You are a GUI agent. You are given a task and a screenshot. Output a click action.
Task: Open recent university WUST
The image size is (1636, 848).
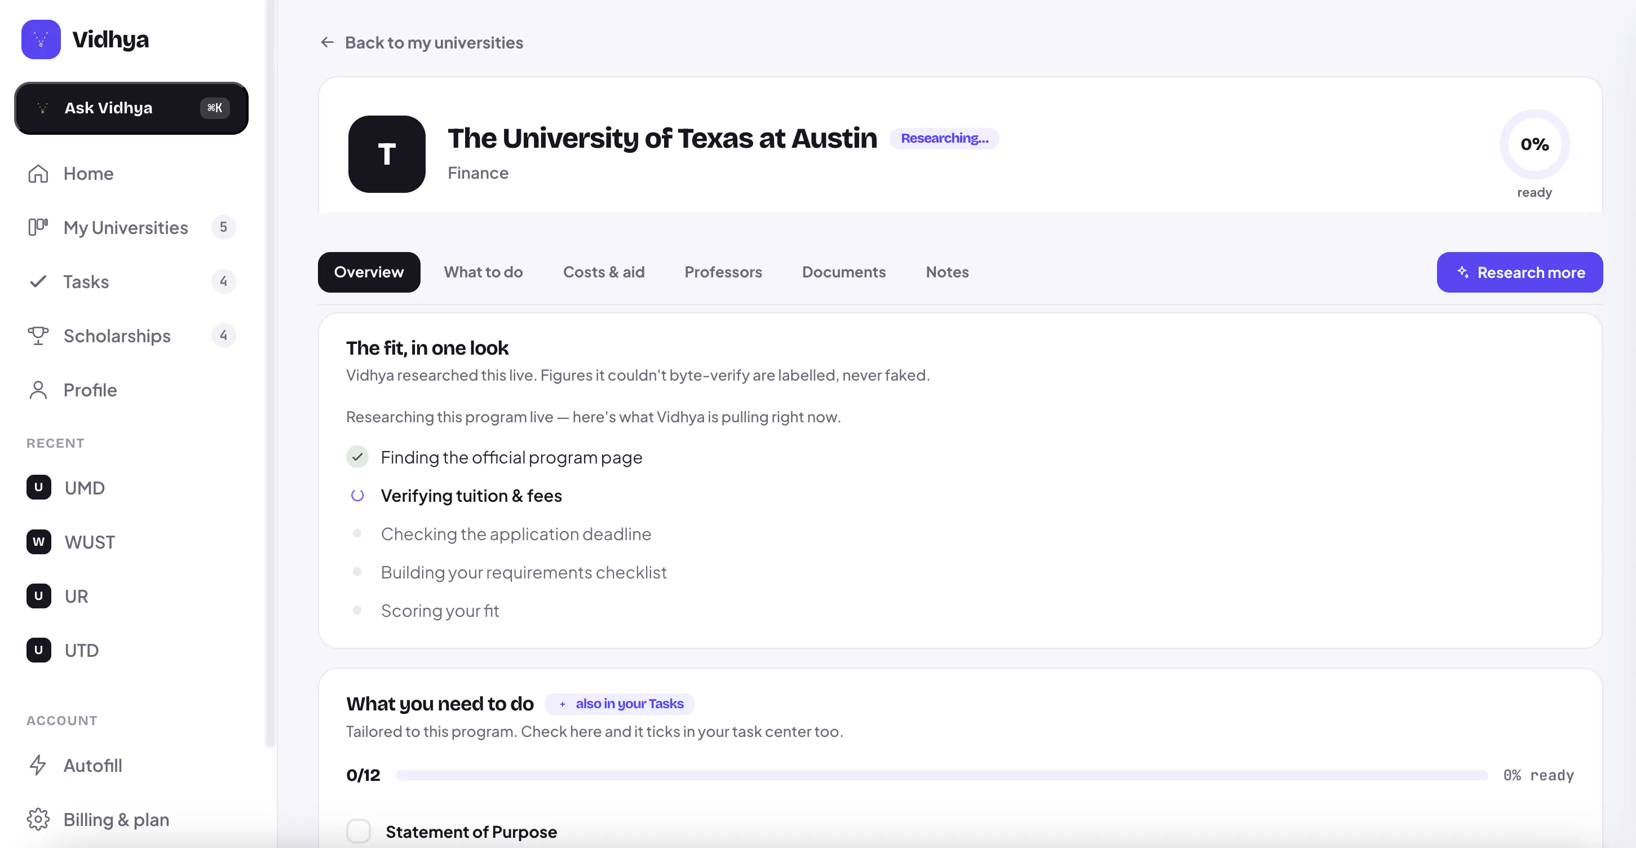(131, 542)
